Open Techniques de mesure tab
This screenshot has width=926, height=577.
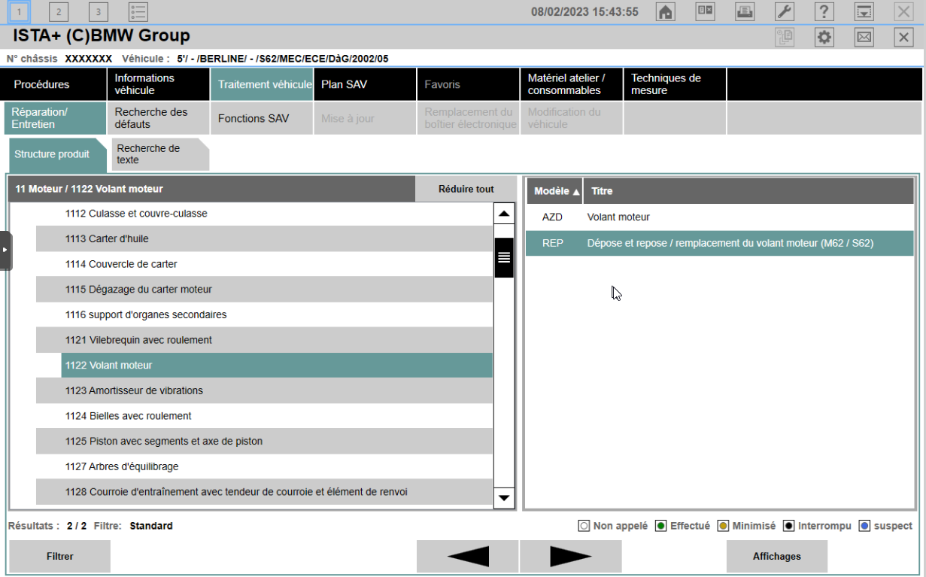pyautogui.click(x=675, y=84)
